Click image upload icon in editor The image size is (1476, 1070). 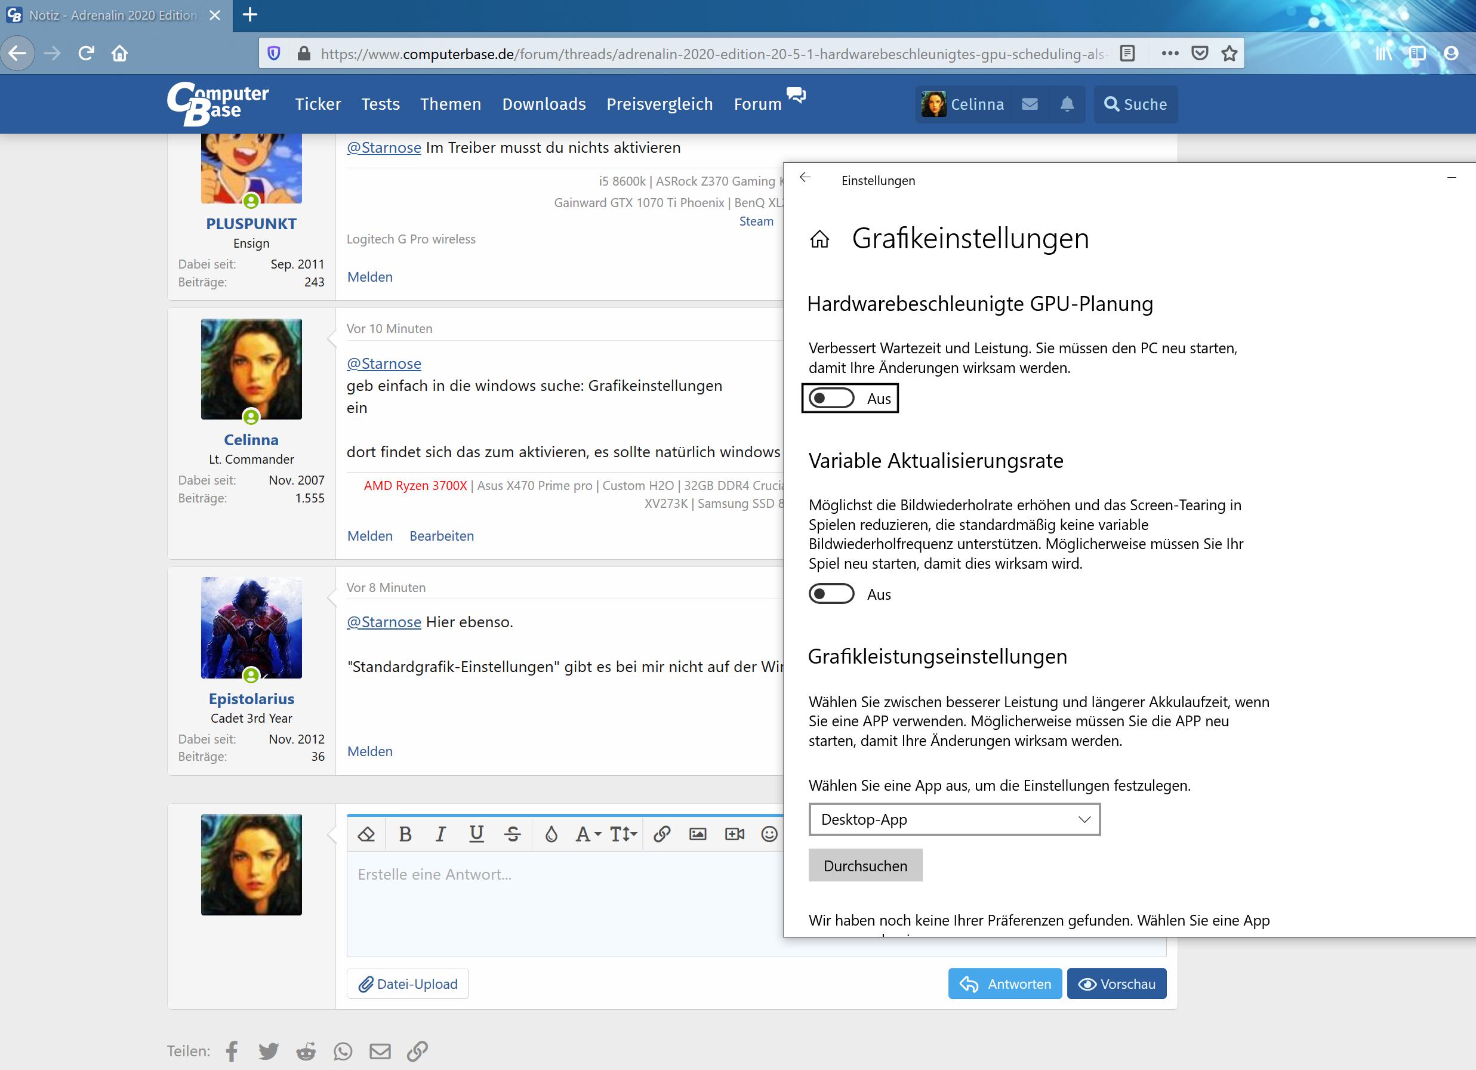coord(697,834)
